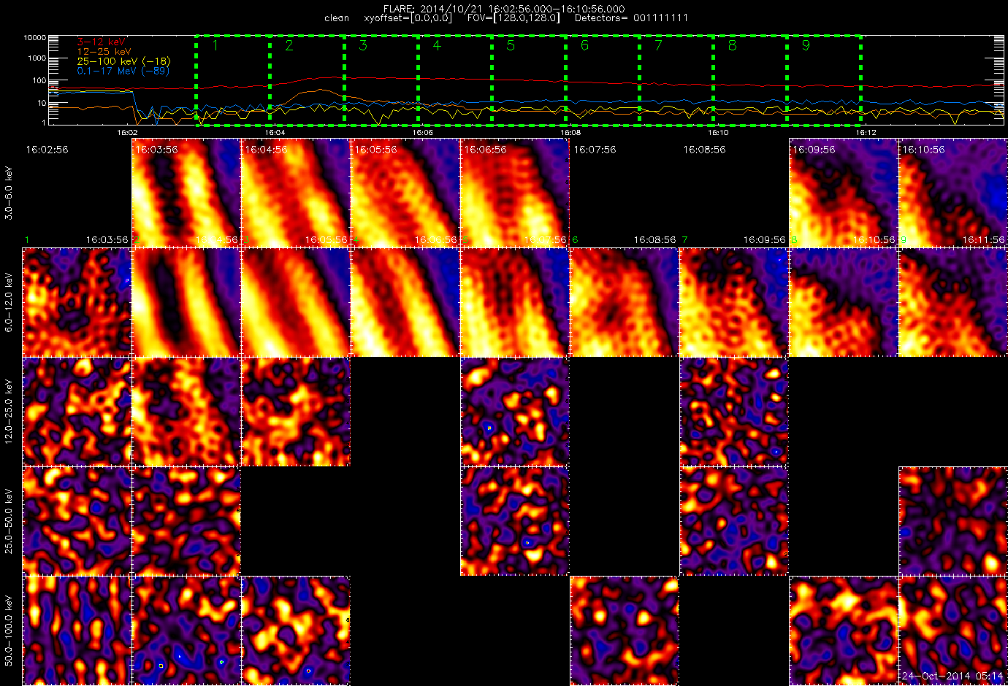Select the 12.0-25.0 keV image for interval 3
The width and height of the screenshot is (1008, 686).
click(x=296, y=412)
